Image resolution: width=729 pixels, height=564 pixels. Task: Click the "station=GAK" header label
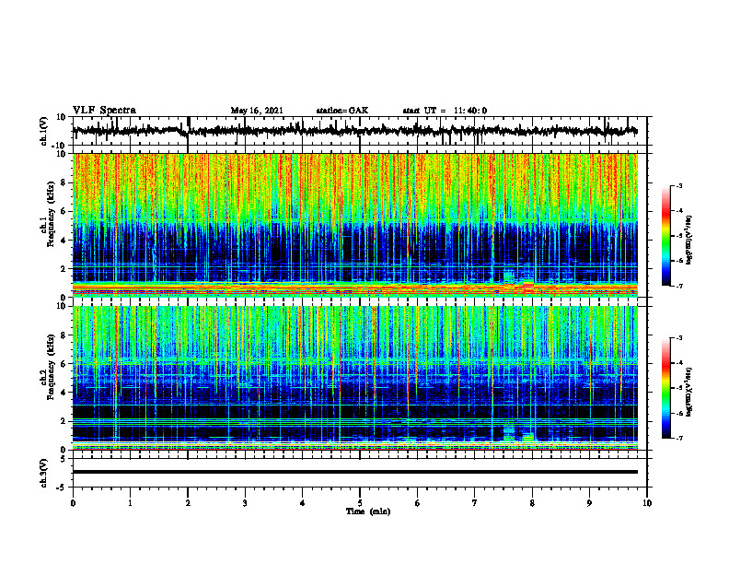click(342, 111)
